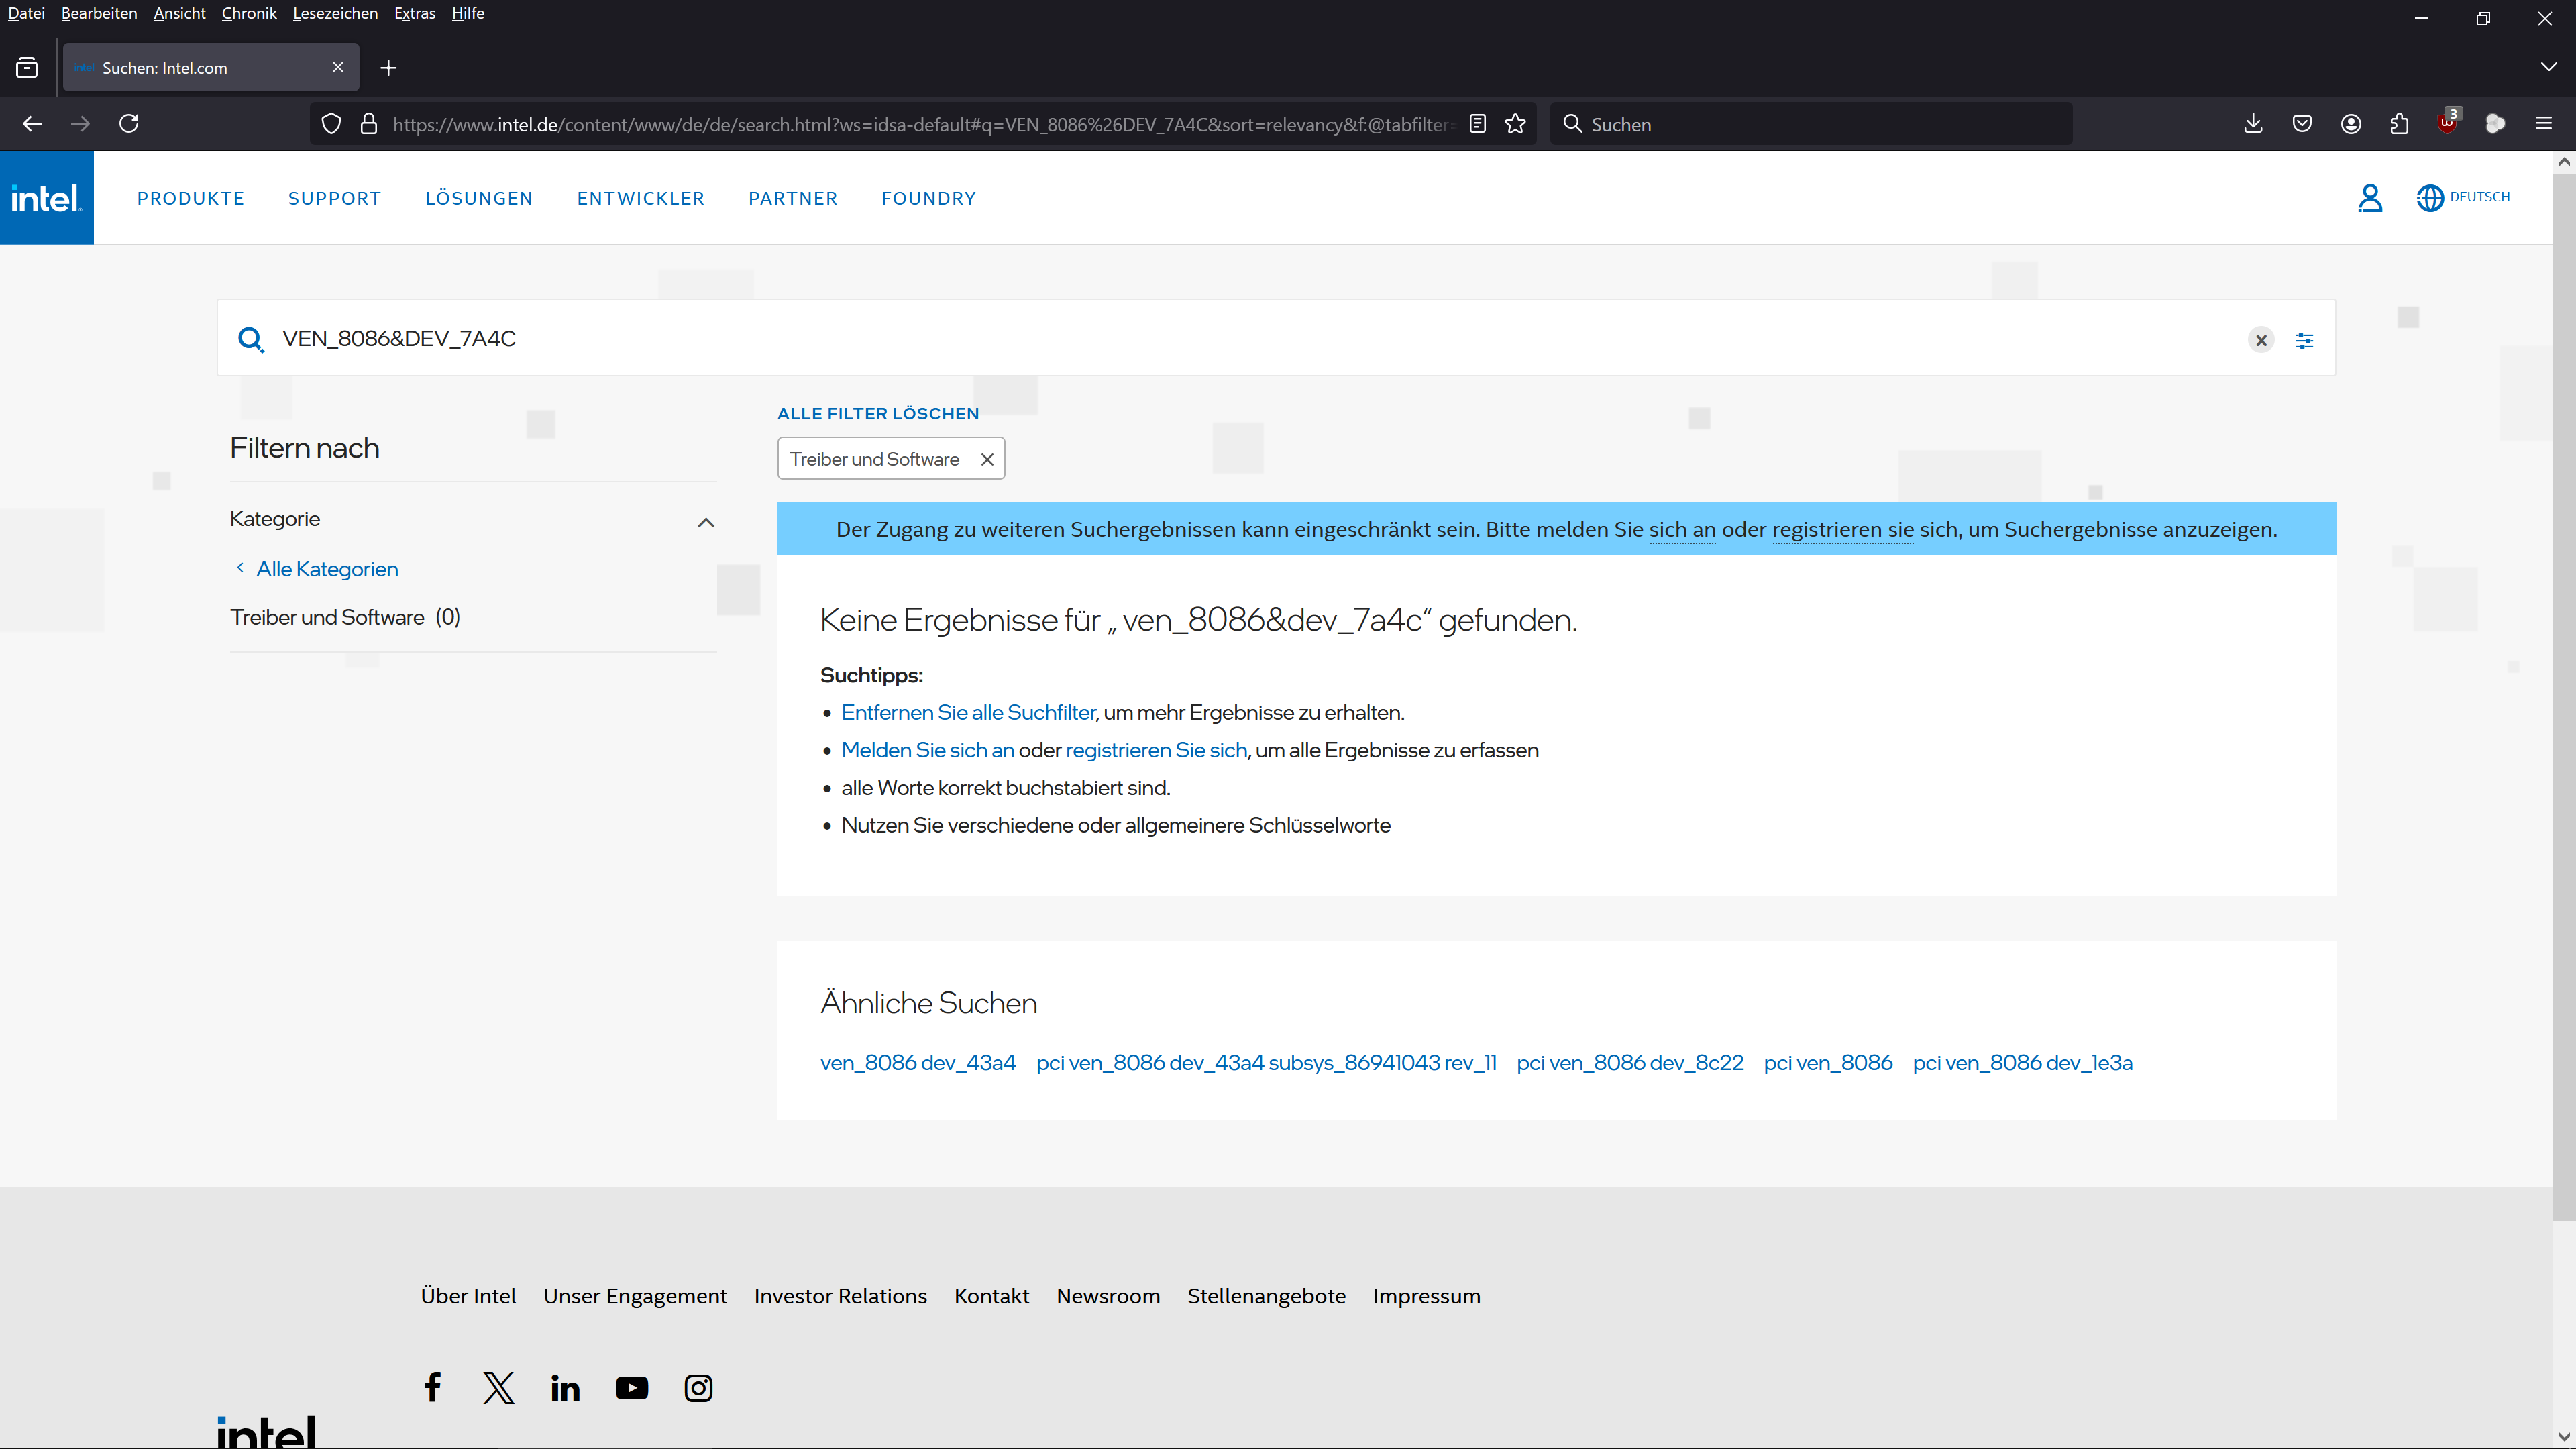Bookmark page with the star icon

[1515, 124]
